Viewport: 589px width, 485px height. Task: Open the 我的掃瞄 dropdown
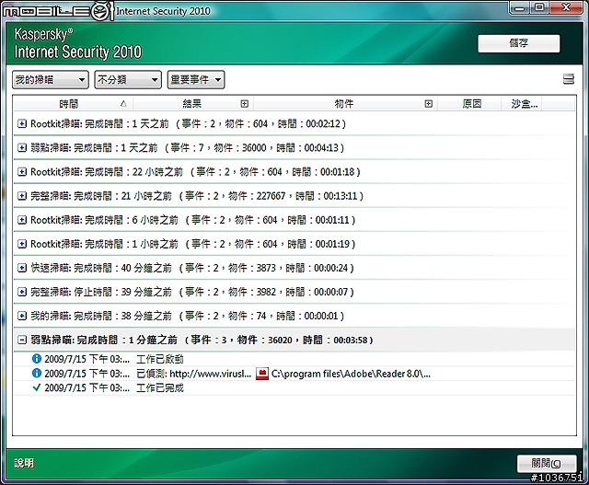51,80
